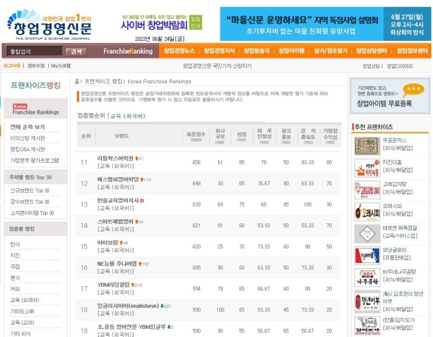
Task: Open the NE능률 주니어랩 brand entry
Action: tap(117, 264)
